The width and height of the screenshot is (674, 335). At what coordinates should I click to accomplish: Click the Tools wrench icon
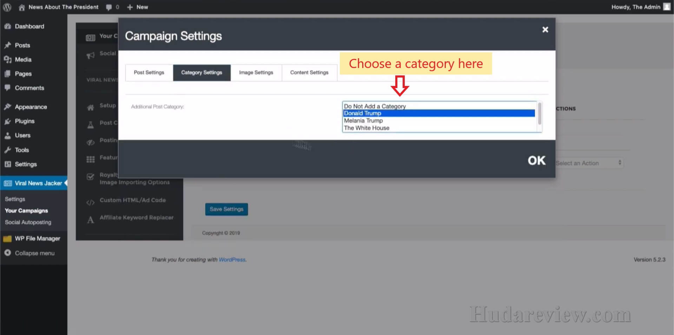click(x=7, y=150)
